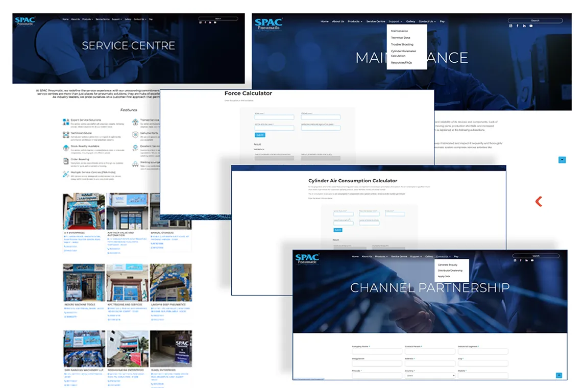Open YouTube icon on Channel Partnership header
Screen dimensions: 585x388
(532, 260)
